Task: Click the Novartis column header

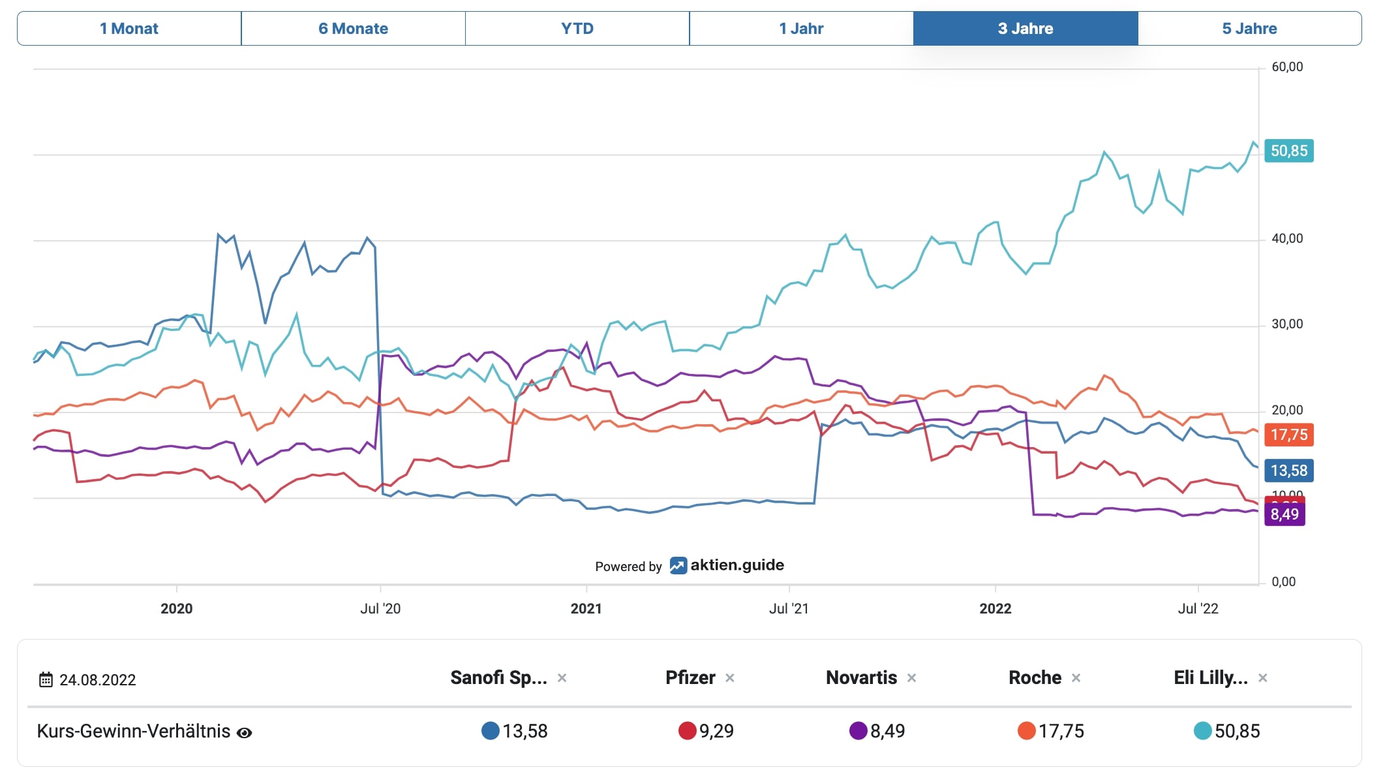Action: tap(861, 677)
